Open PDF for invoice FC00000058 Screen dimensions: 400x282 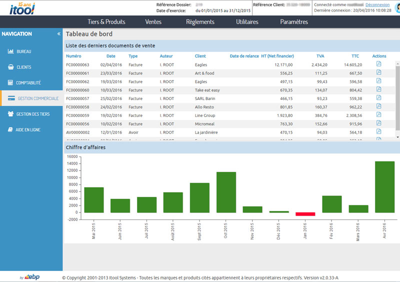(379, 106)
